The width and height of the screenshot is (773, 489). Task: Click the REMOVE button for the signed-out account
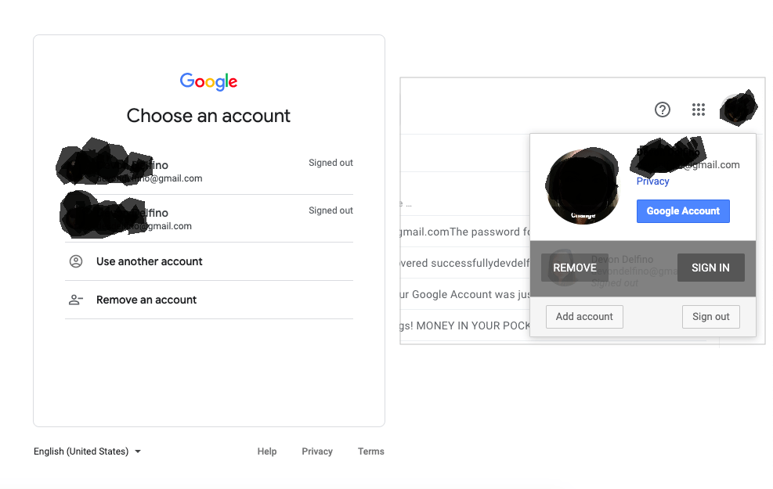tap(574, 268)
